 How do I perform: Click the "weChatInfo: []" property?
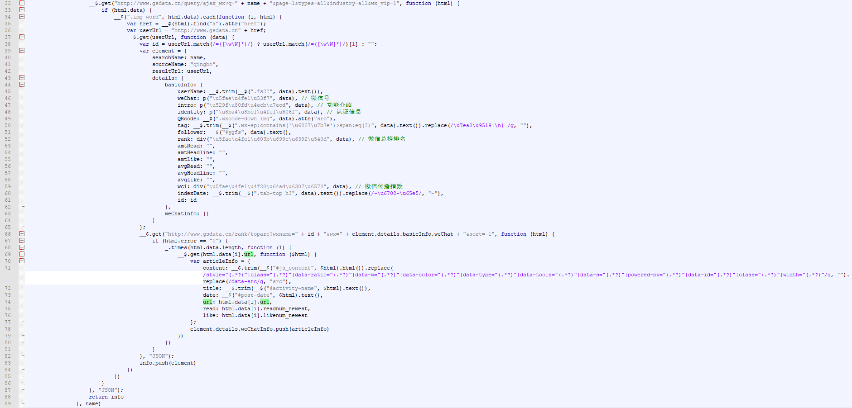187,213
